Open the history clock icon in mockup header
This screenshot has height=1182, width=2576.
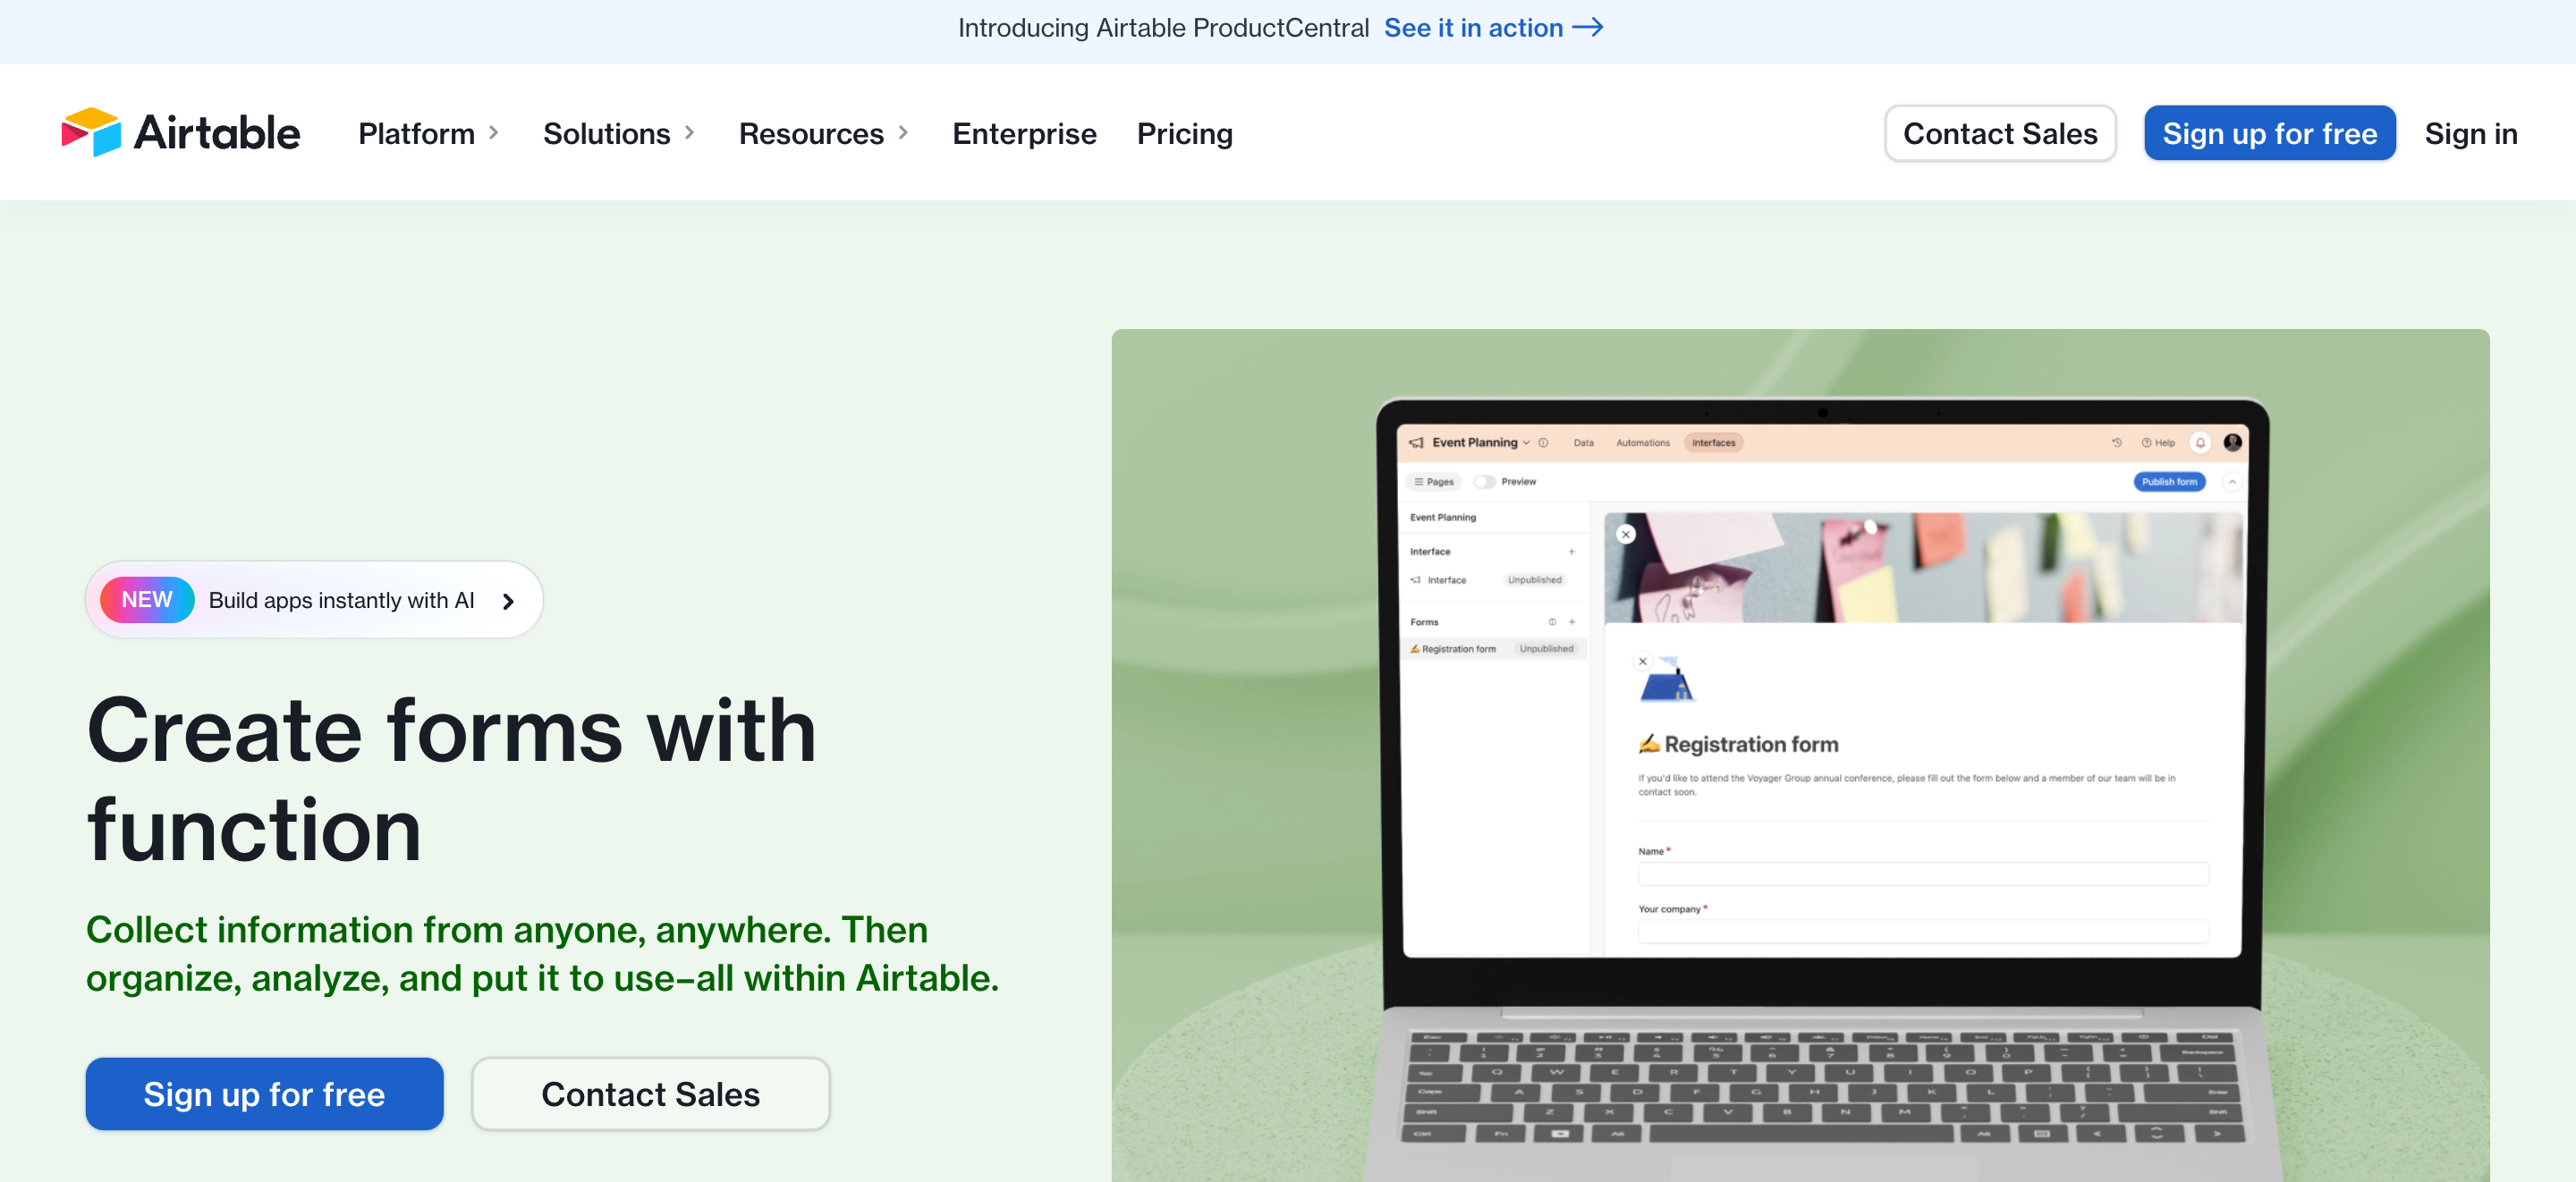(2116, 443)
